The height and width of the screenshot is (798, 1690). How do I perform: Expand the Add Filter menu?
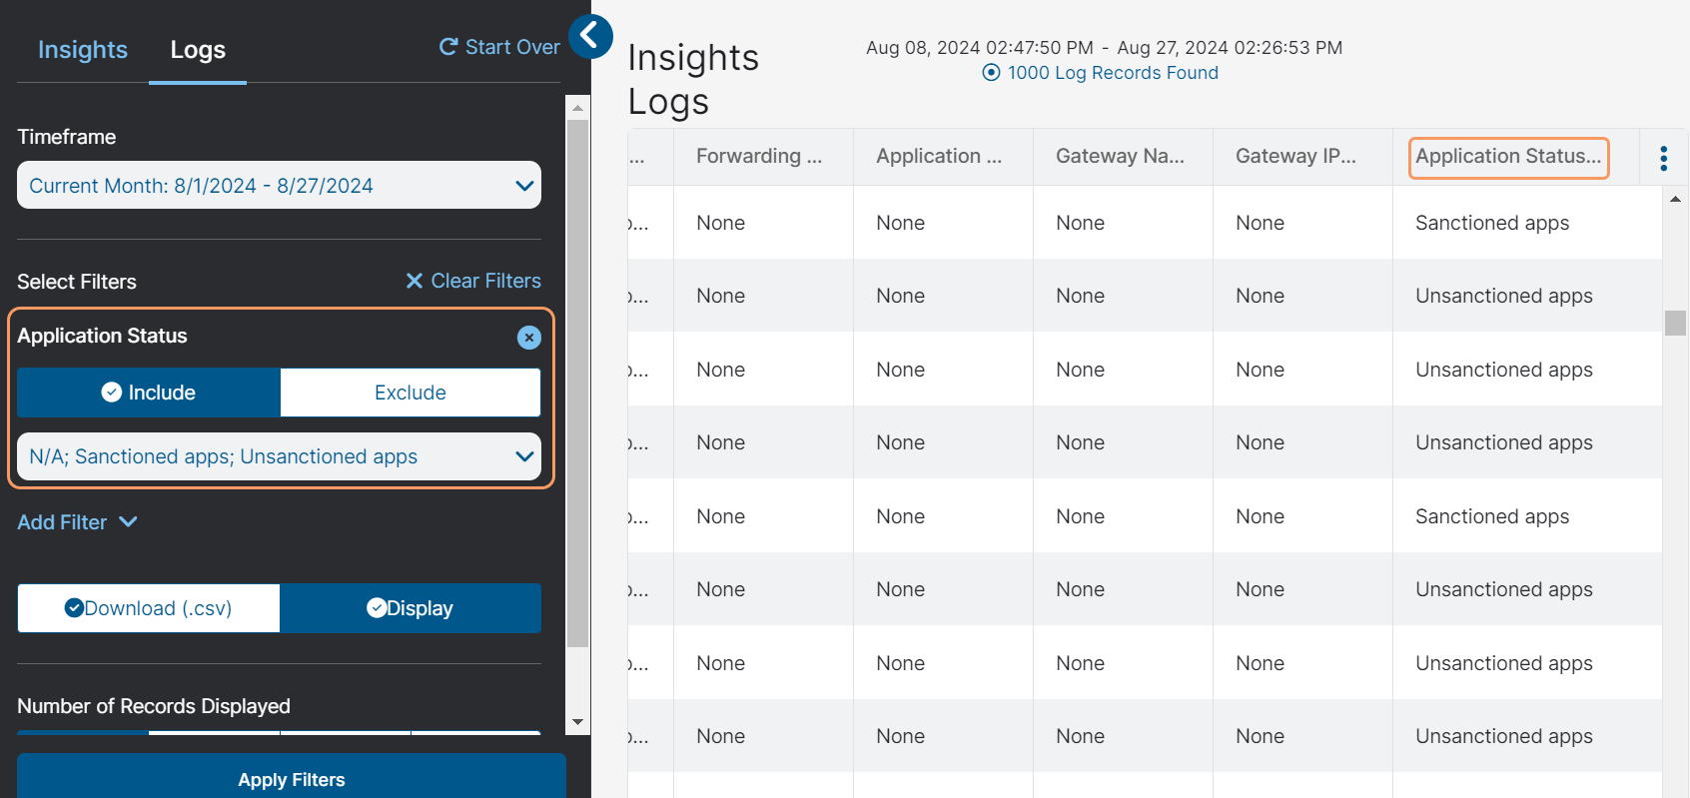coord(77,522)
